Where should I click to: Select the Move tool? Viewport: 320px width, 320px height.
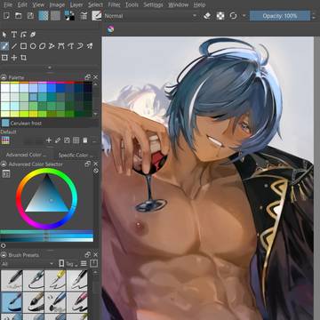coord(14,58)
